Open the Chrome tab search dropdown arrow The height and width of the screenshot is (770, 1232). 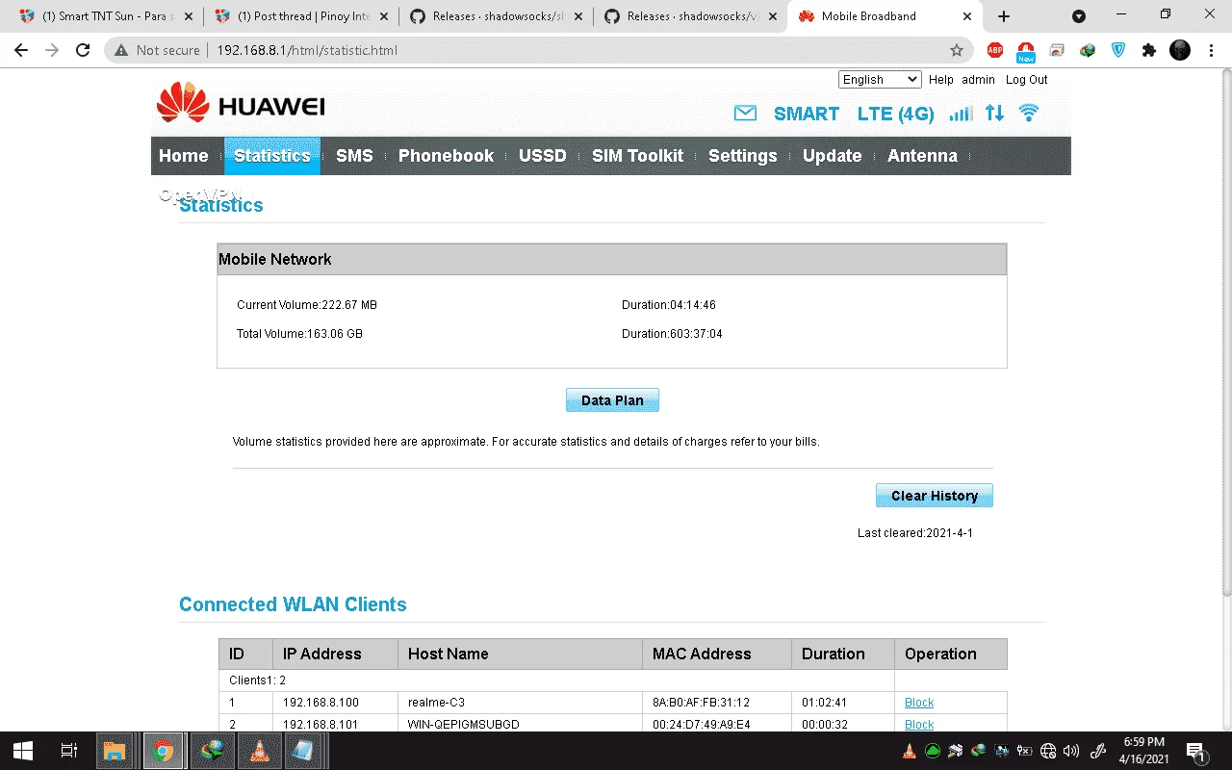point(1079,16)
